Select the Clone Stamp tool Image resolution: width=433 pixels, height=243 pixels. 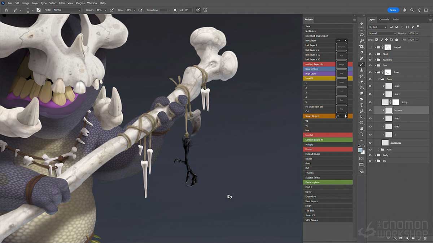pyautogui.click(x=362, y=71)
